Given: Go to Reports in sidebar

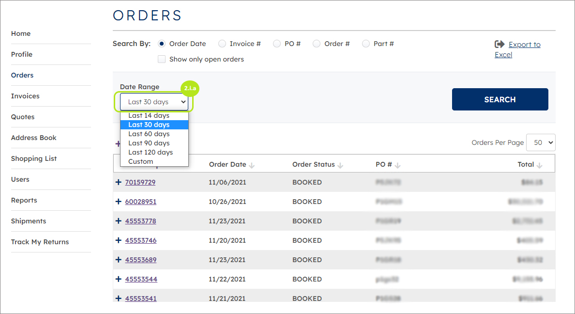Looking at the screenshot, I should (24, 200).
